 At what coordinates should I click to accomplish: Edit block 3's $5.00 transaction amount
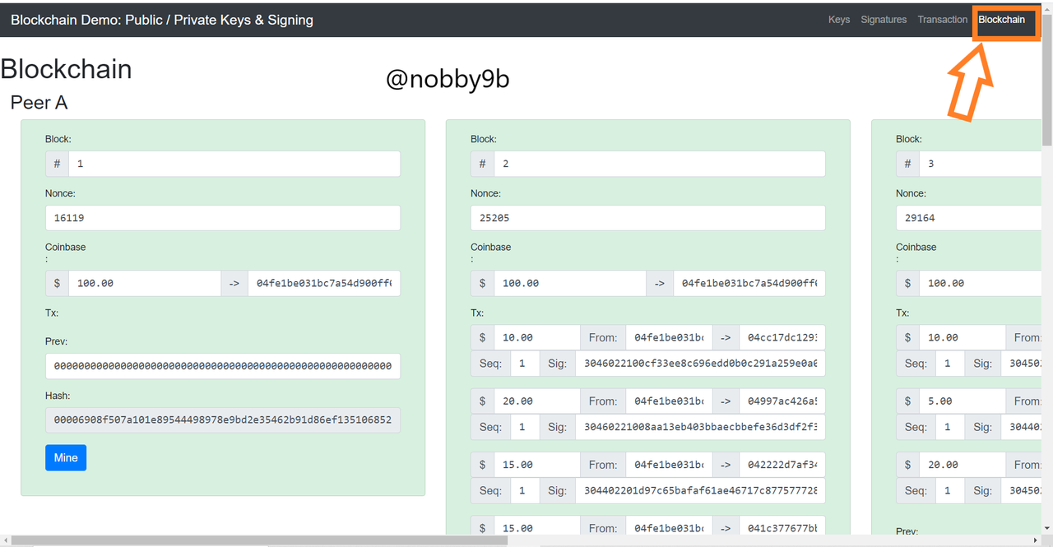[x=963, y=401]
